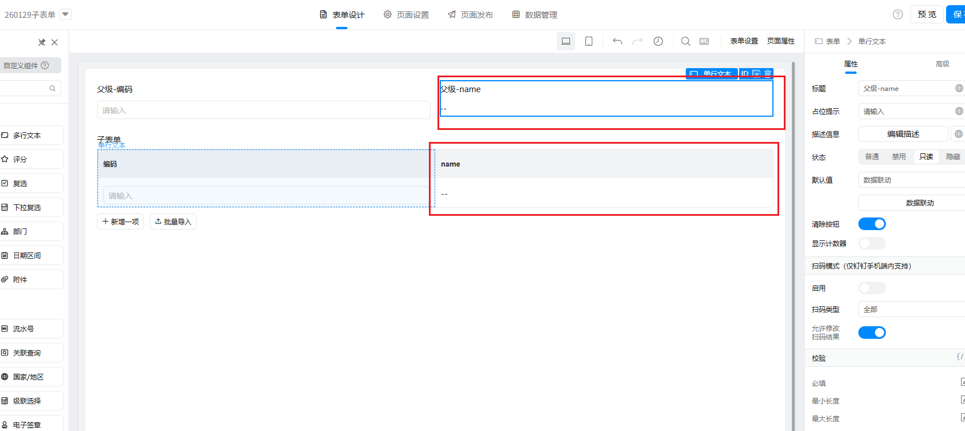Viewport: 965px width, 431px height.
Task: Switch to mobile preview mode icon
Action: (589, 41)
